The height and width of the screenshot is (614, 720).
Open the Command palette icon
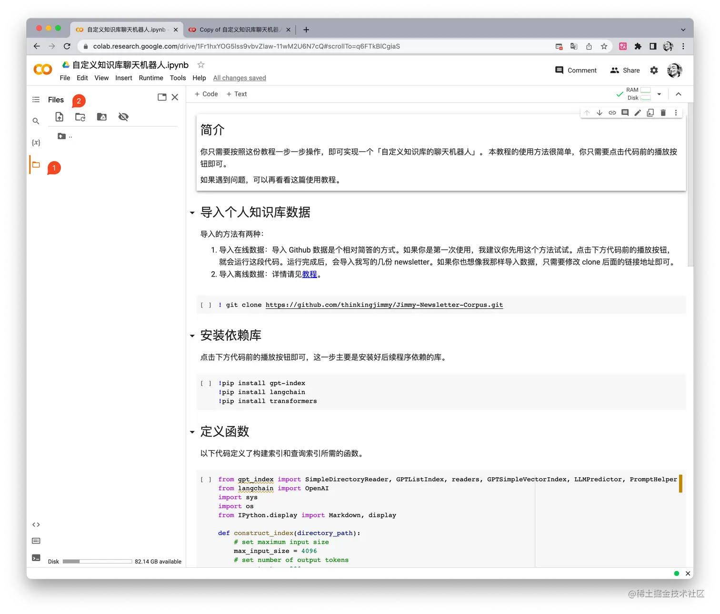(x=36, y=541)
